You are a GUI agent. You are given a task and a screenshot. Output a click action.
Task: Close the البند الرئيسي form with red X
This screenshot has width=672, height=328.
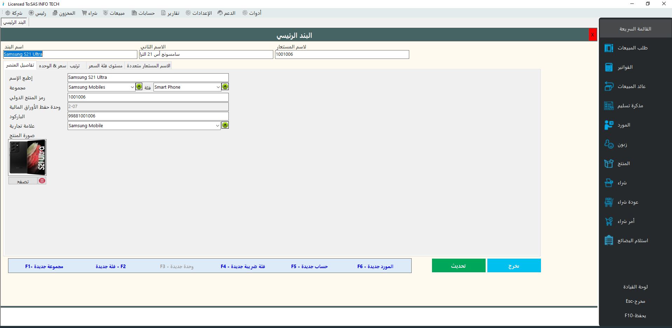pyautogui.click(x=592, y=35)
